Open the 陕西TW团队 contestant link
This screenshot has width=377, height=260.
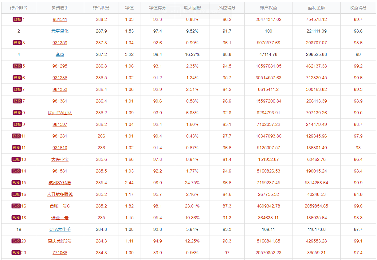pos(60,113)
